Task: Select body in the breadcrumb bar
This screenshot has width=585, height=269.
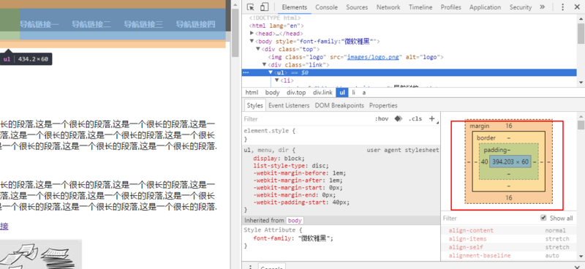Action: pyautogui.click(x=272, y=93)
